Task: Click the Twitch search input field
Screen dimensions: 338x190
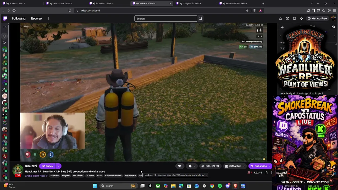Action: (x=166, y=18)
